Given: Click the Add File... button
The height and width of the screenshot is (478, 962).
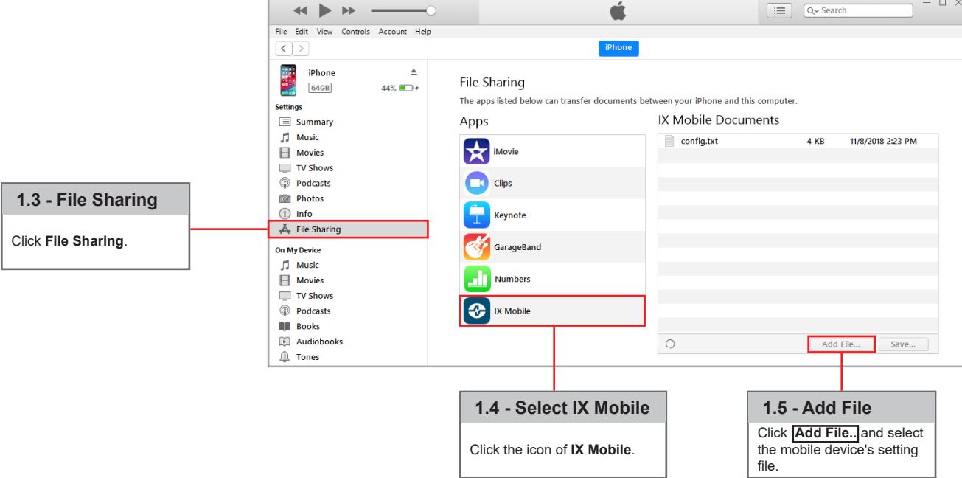Looking at the screenshot, I should pos(841,344).
